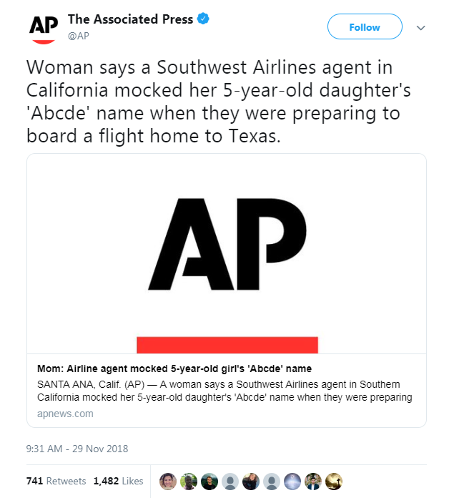Open the 'Mom: Airline agent mocked' headline
The height and width of the screenshot is (498, 454).
174,368
